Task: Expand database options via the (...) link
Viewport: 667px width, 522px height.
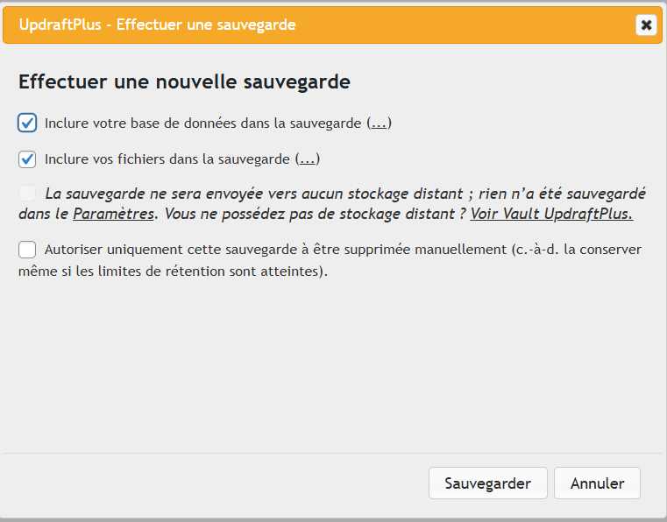Action: click(x=379, y=123)
